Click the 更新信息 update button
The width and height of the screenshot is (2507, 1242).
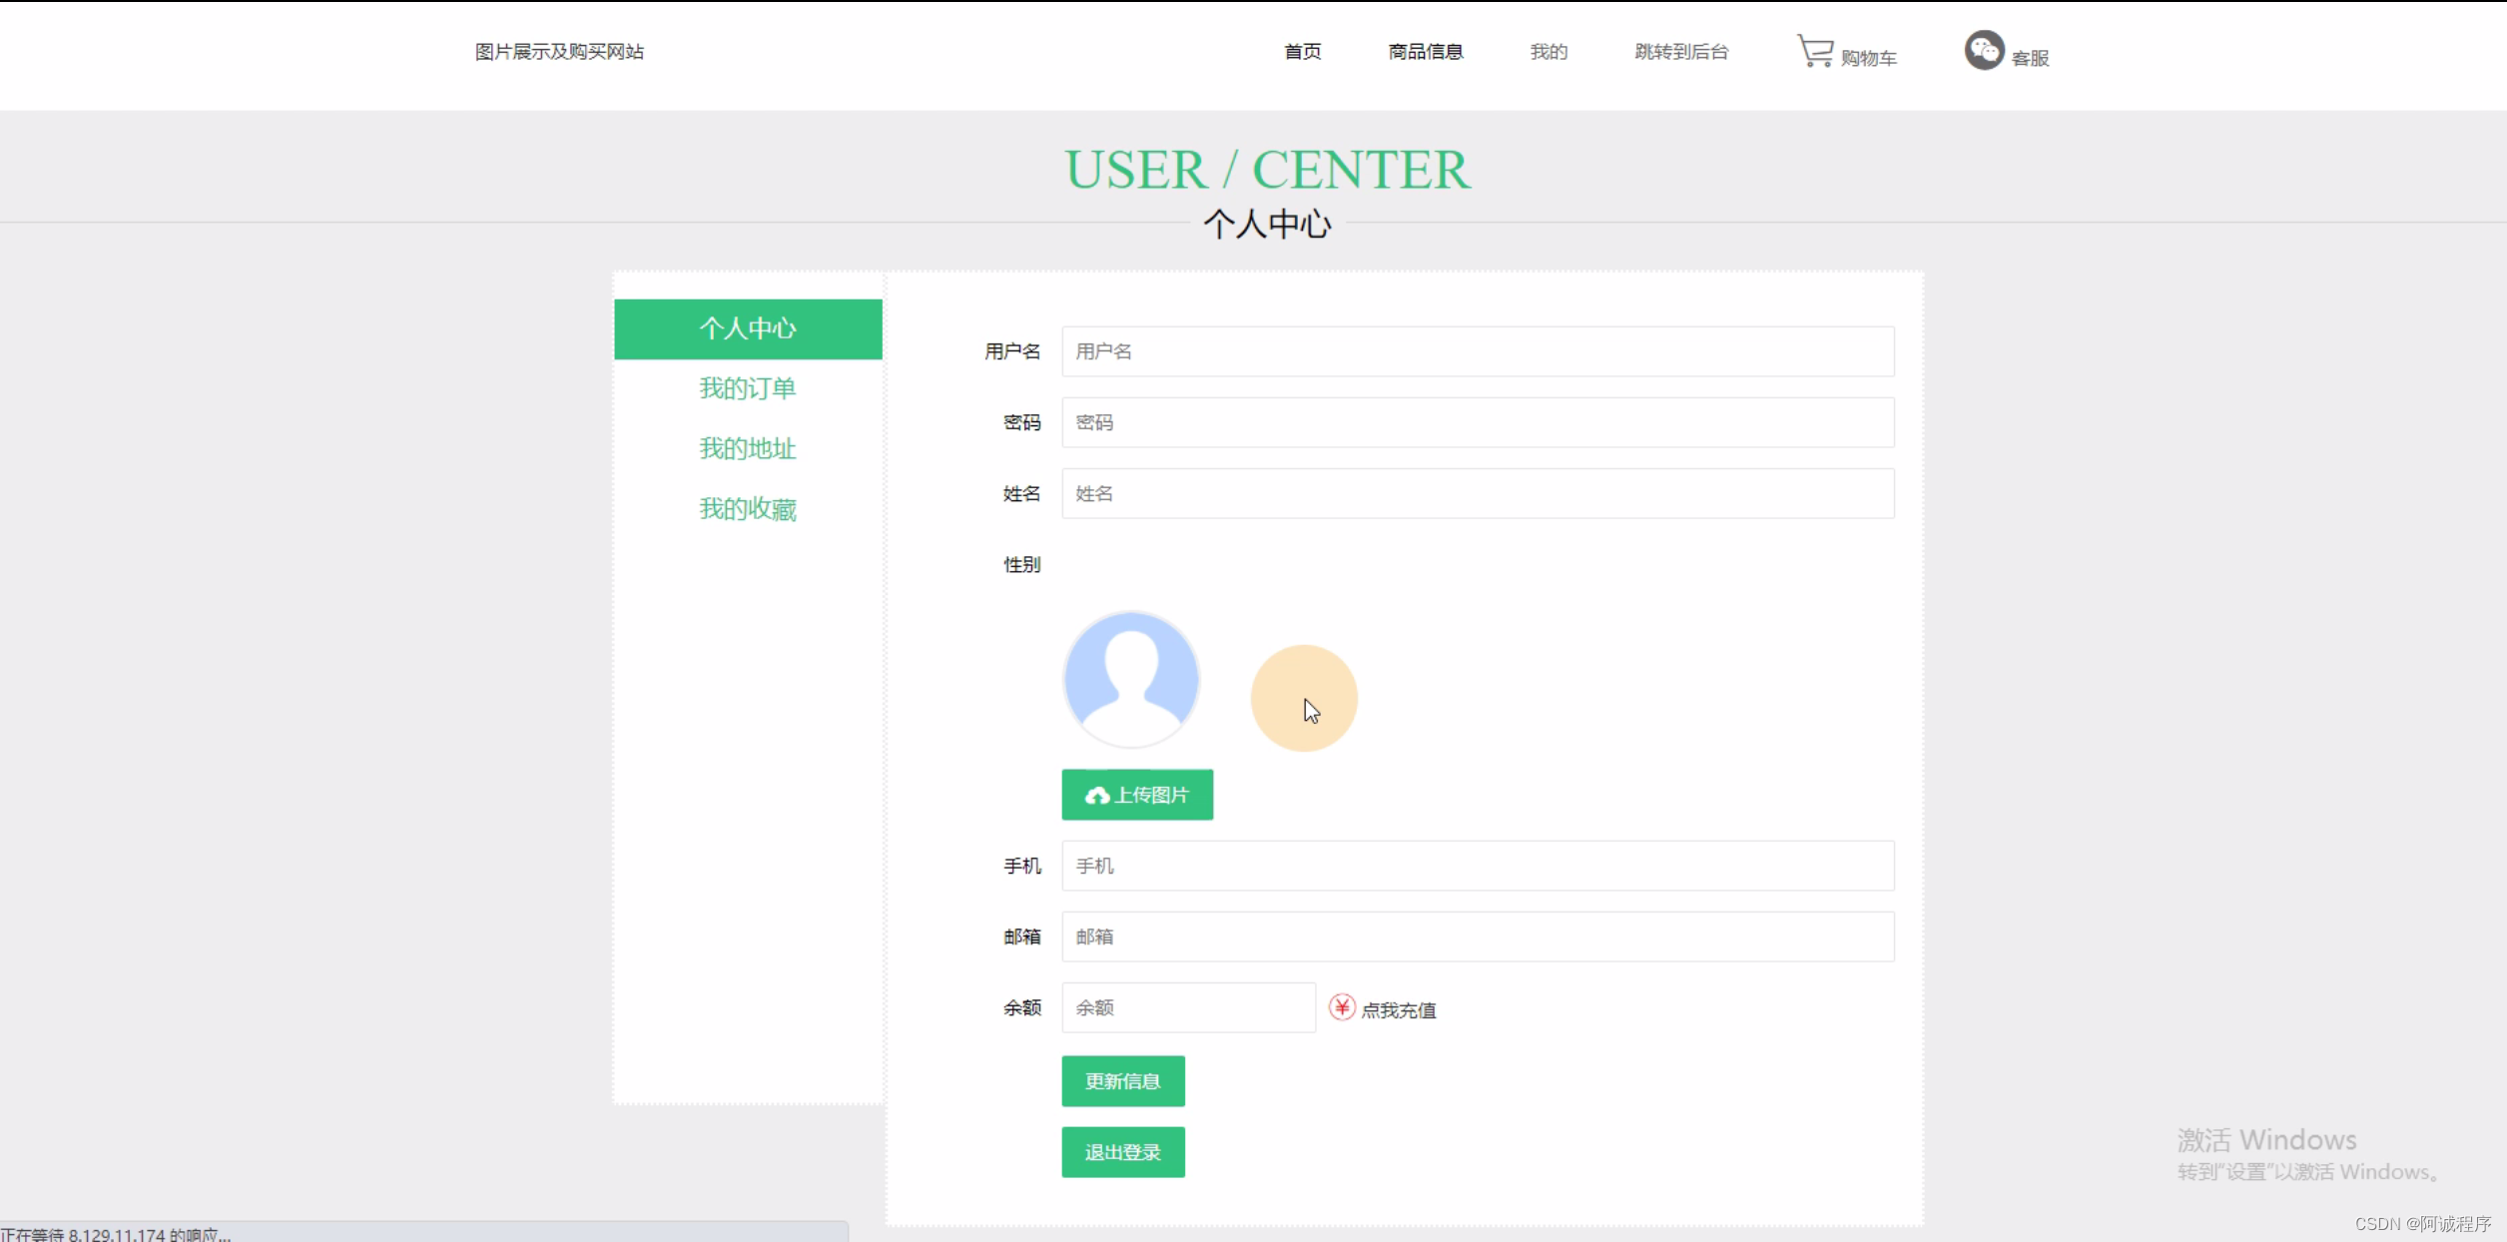[1122, 1081]
